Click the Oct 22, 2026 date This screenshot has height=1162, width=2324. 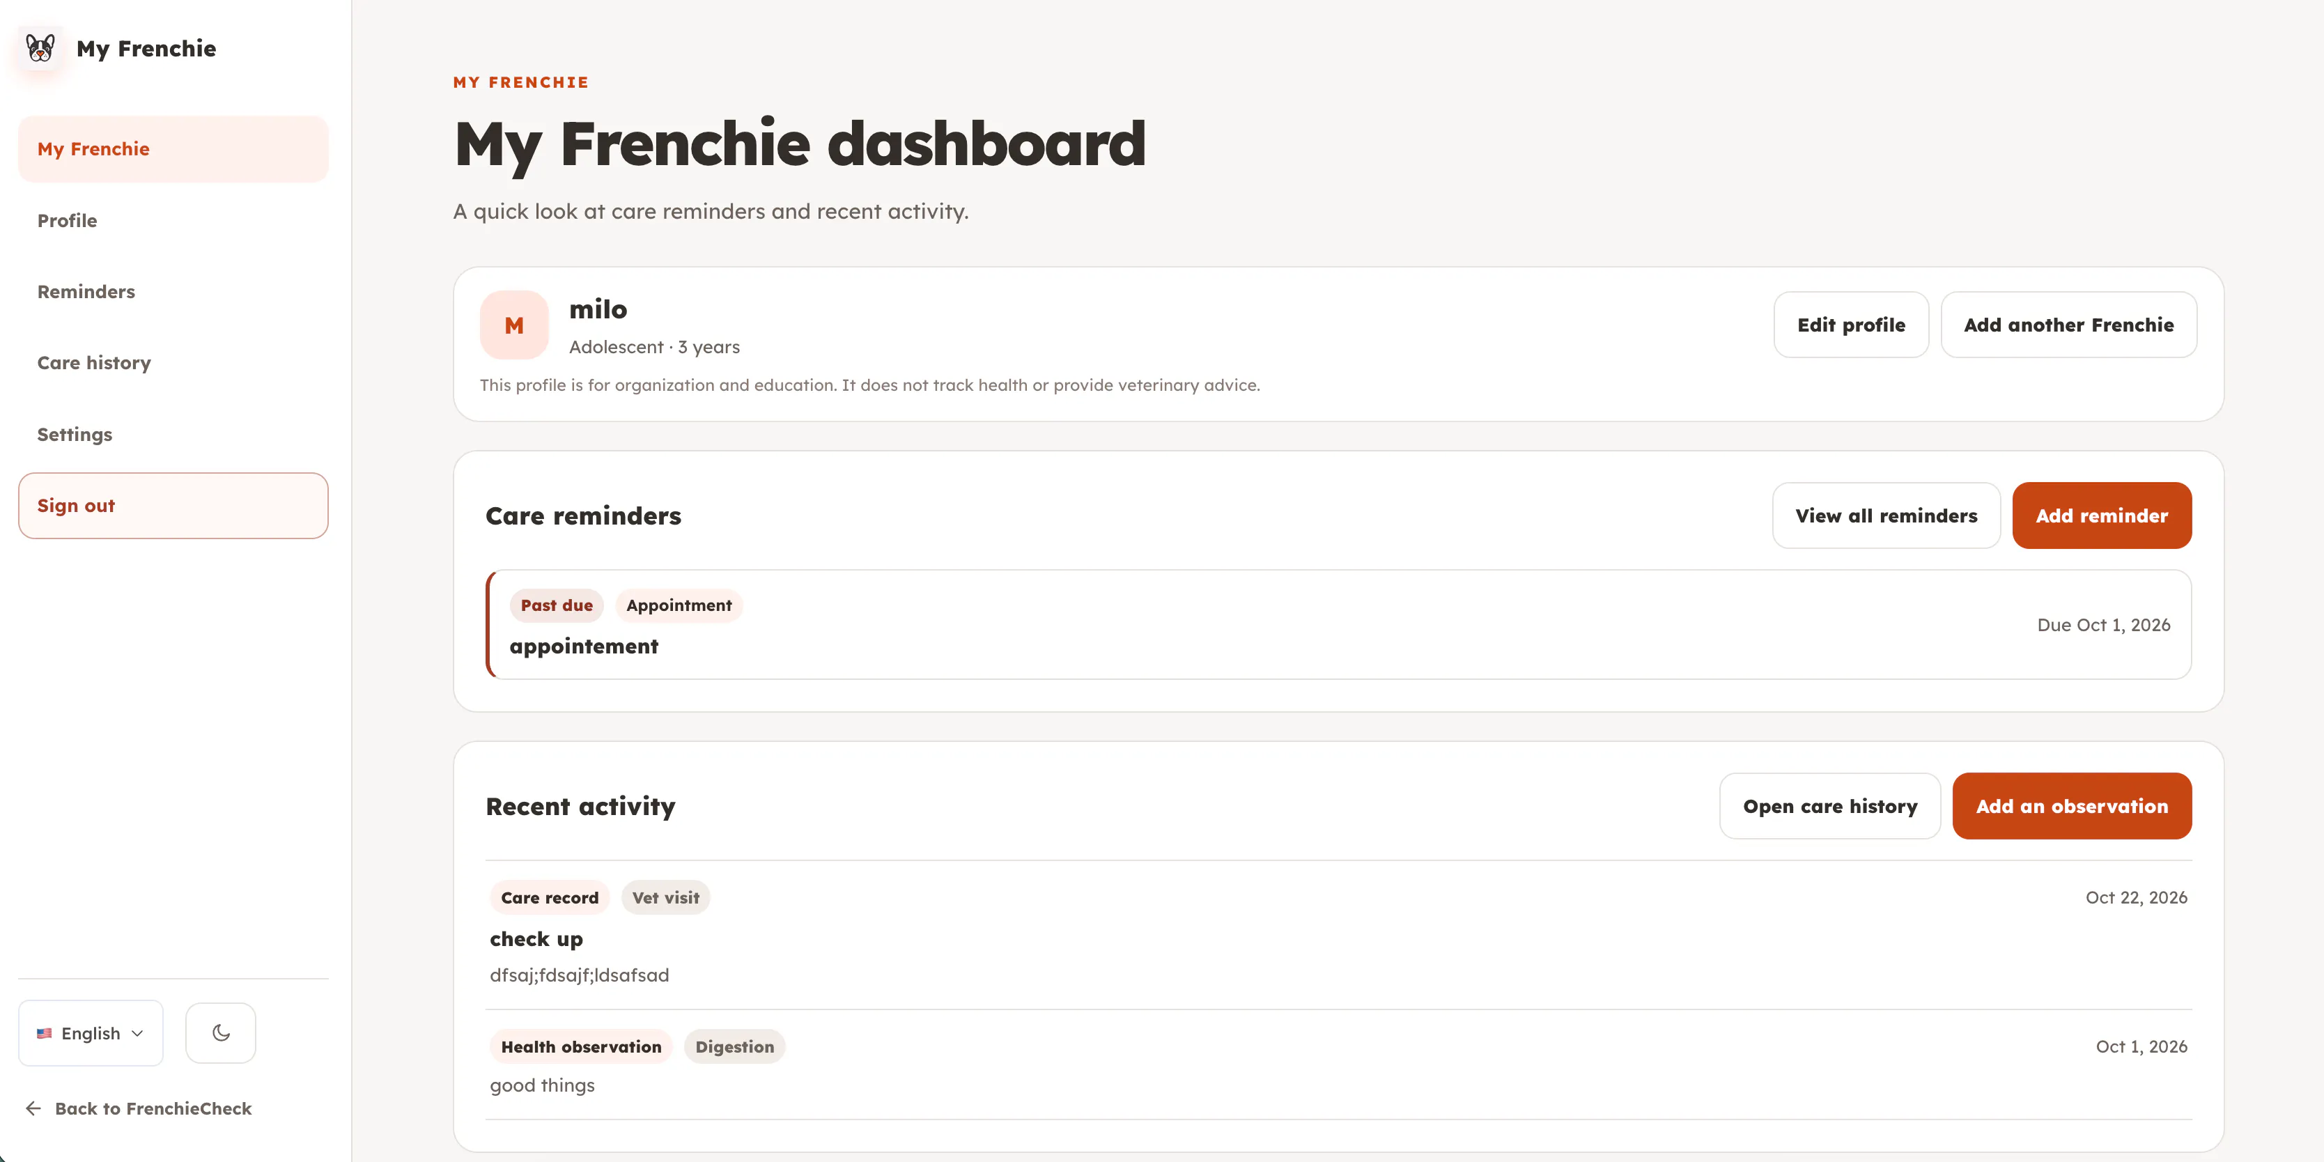pyautogui.click(x=2137, y=899)
